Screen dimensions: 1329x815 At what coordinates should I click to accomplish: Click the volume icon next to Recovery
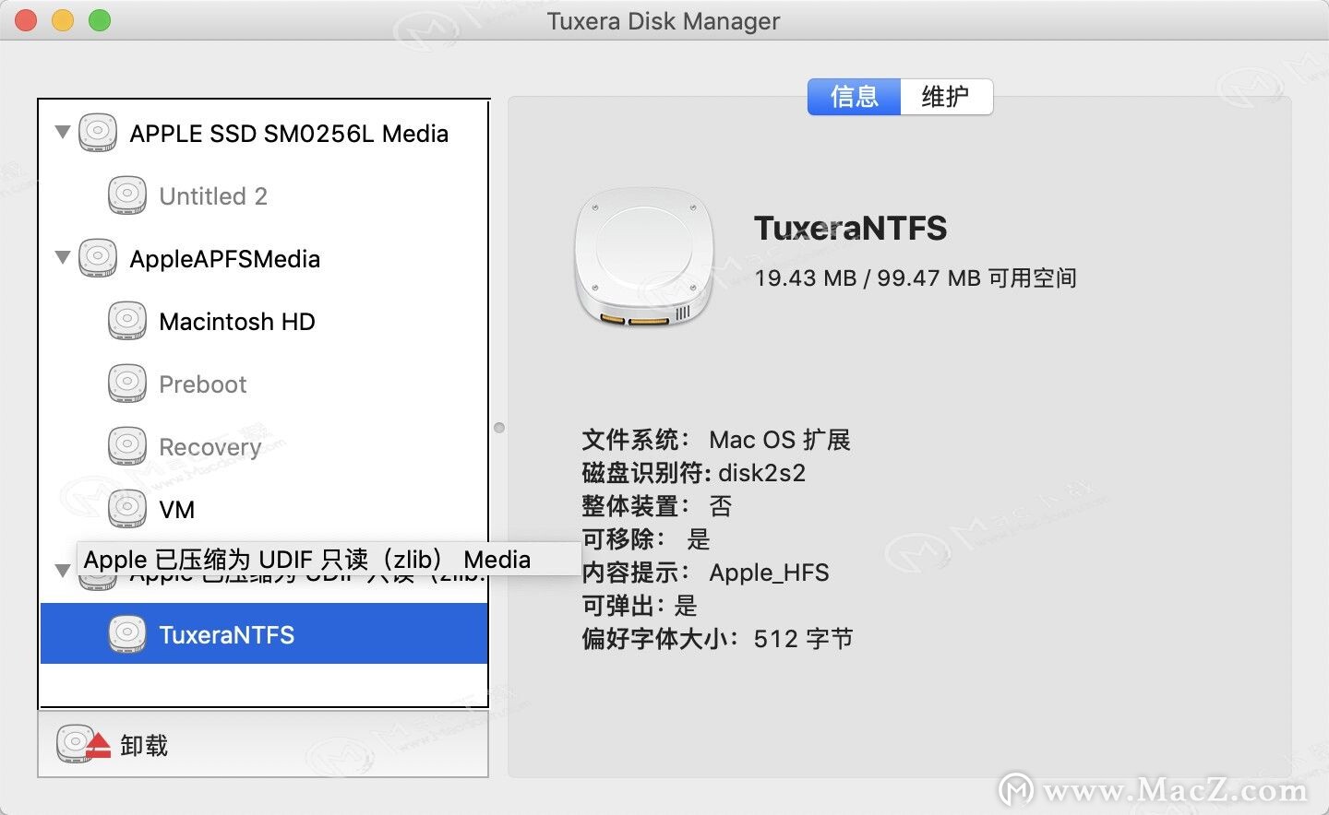click(127, 446)
